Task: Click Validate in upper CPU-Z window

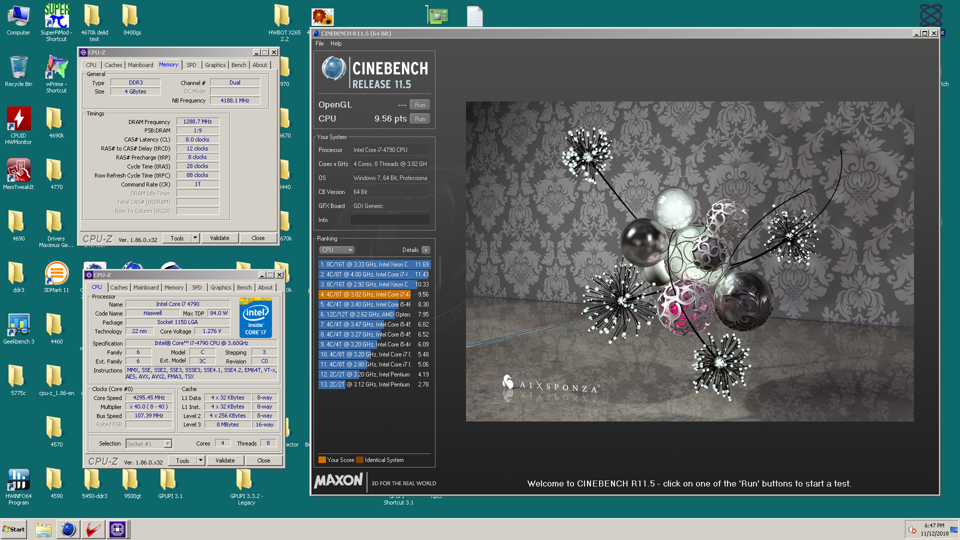Action: pos(219,238)
